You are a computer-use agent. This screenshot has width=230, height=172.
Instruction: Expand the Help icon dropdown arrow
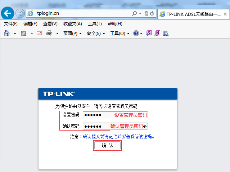pos(141,34)
